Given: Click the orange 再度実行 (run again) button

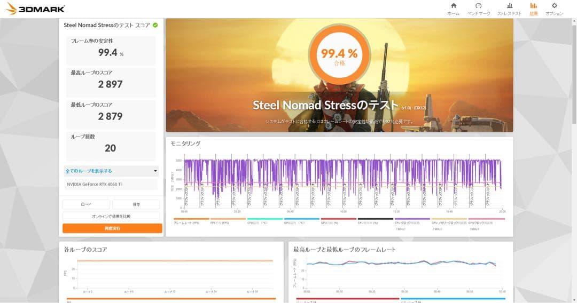Looking at the screenshot, I should click(112, 228).
